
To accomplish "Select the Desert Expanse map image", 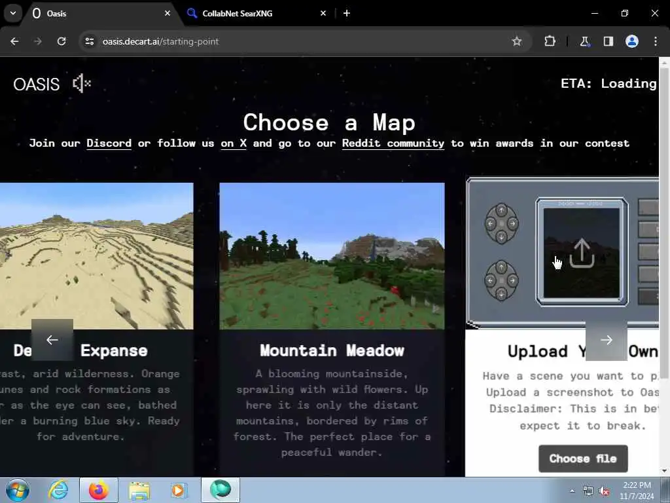I will pos(97,256).
